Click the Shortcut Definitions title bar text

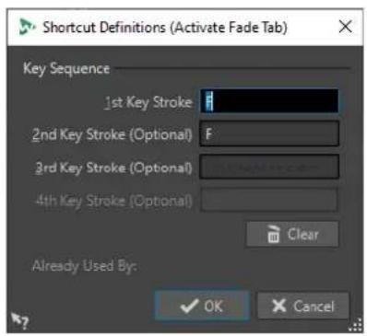click(x=165, y=28)
